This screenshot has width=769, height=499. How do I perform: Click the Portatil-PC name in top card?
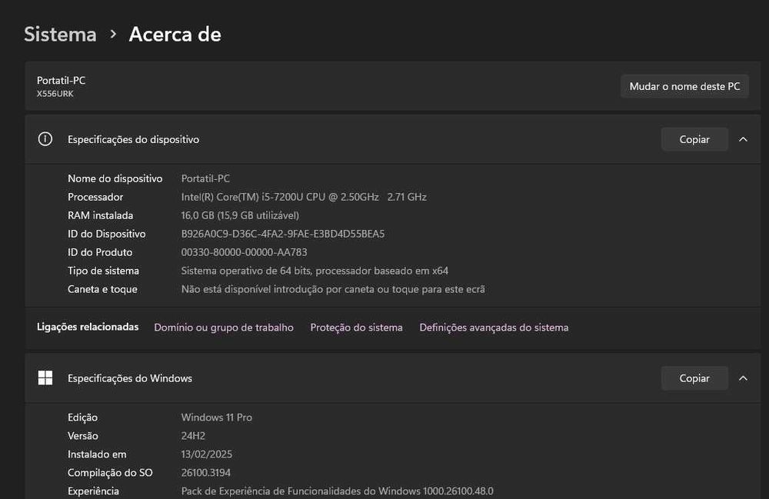pos(62,81)
